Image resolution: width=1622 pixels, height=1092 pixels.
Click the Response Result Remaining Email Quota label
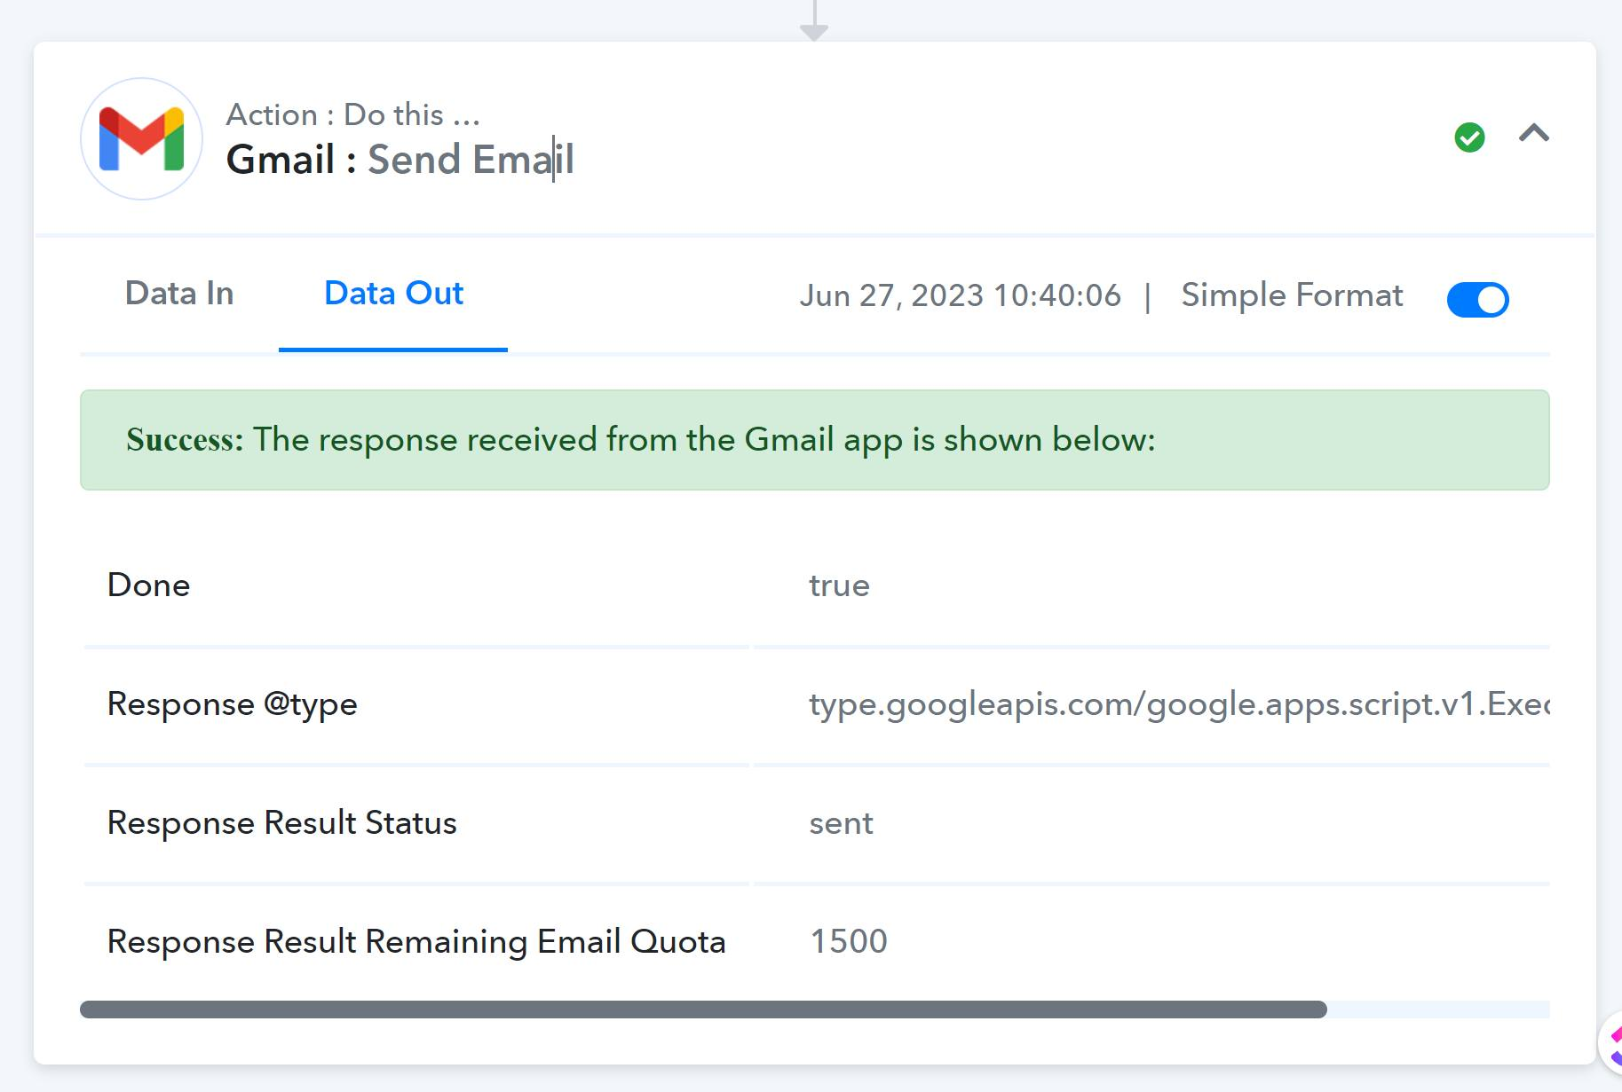[x=416, y=942]
